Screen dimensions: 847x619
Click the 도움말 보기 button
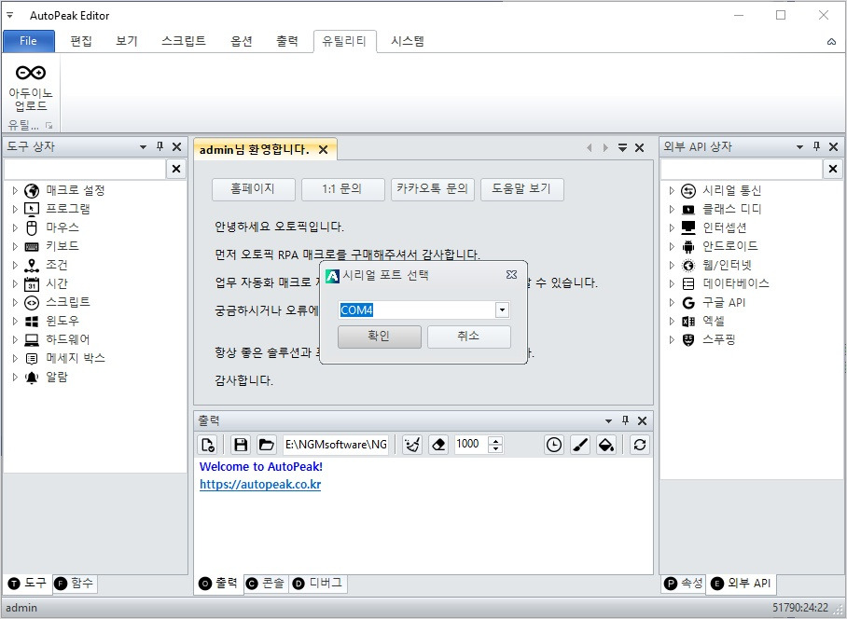521,189
